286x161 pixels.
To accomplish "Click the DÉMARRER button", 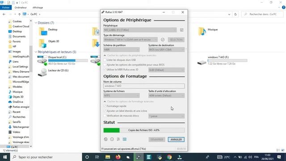I will (x=157, y=140).
